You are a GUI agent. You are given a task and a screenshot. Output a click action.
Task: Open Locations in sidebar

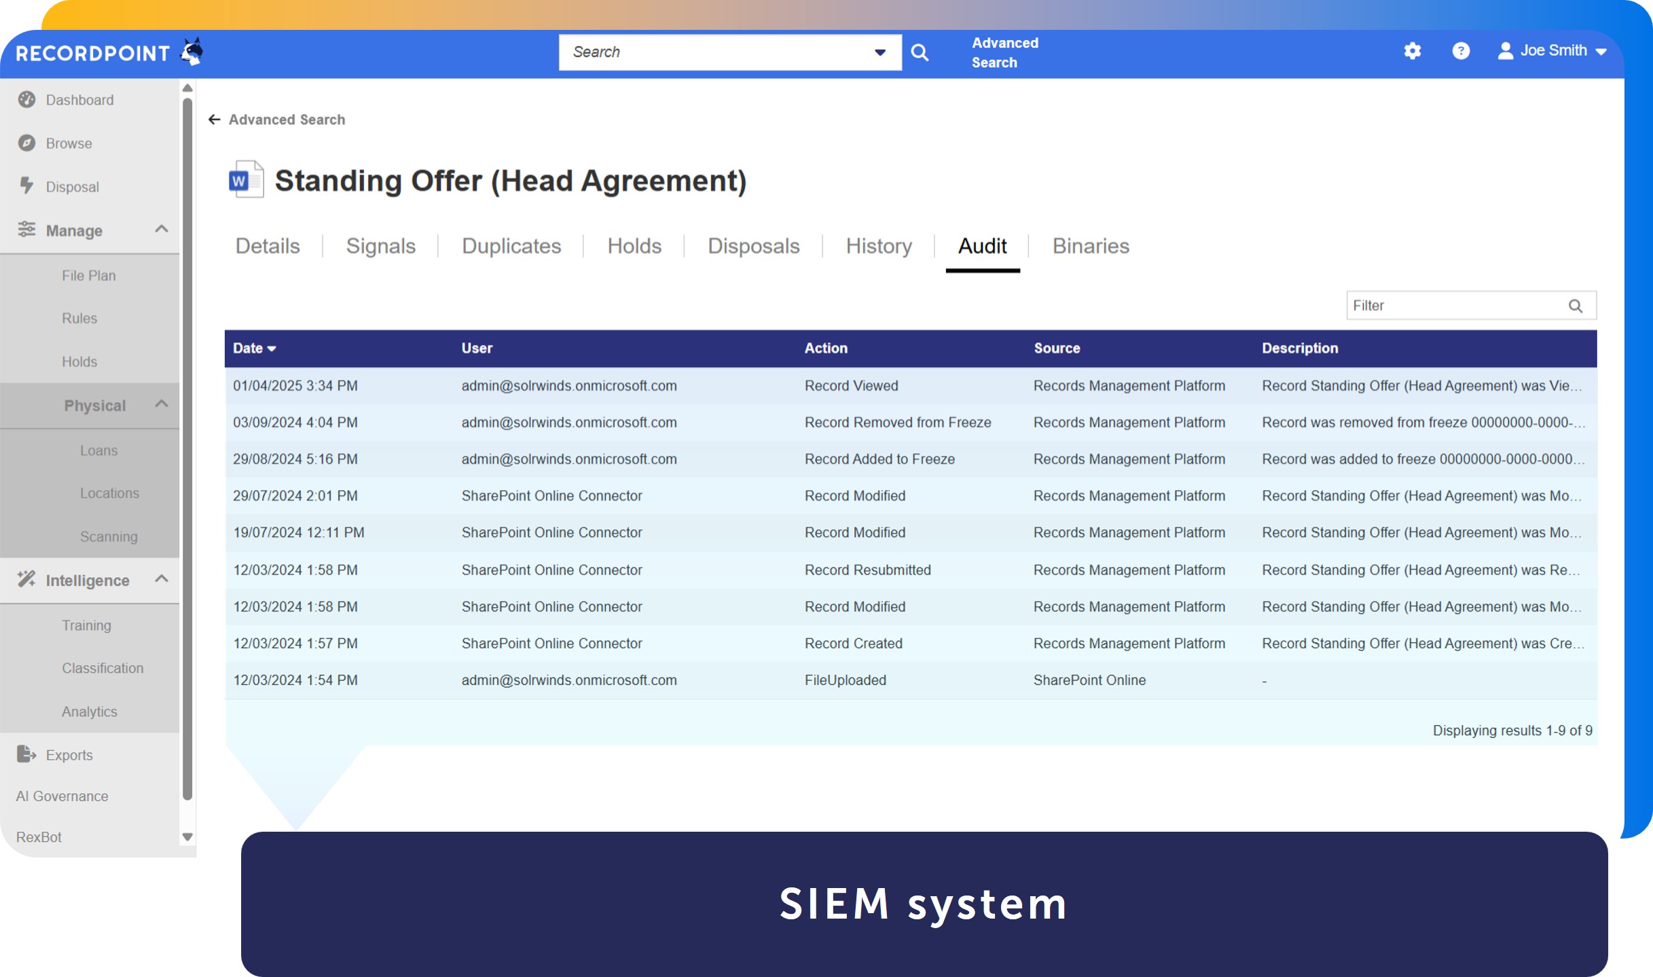[x=109, y=494]
